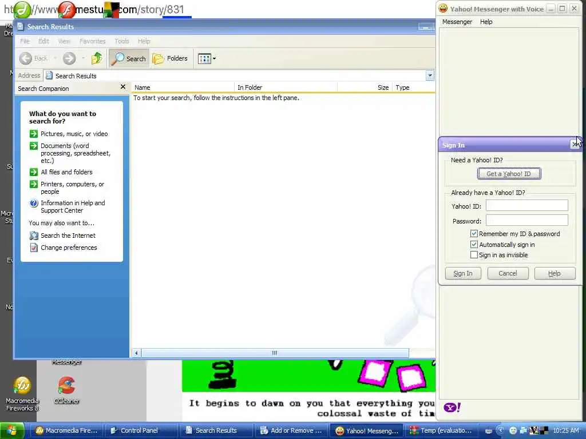The height and width of the screenshot is (439, 586).
Task: Click the Back arrow in Search Results toolbar
Action: [26, 58]
